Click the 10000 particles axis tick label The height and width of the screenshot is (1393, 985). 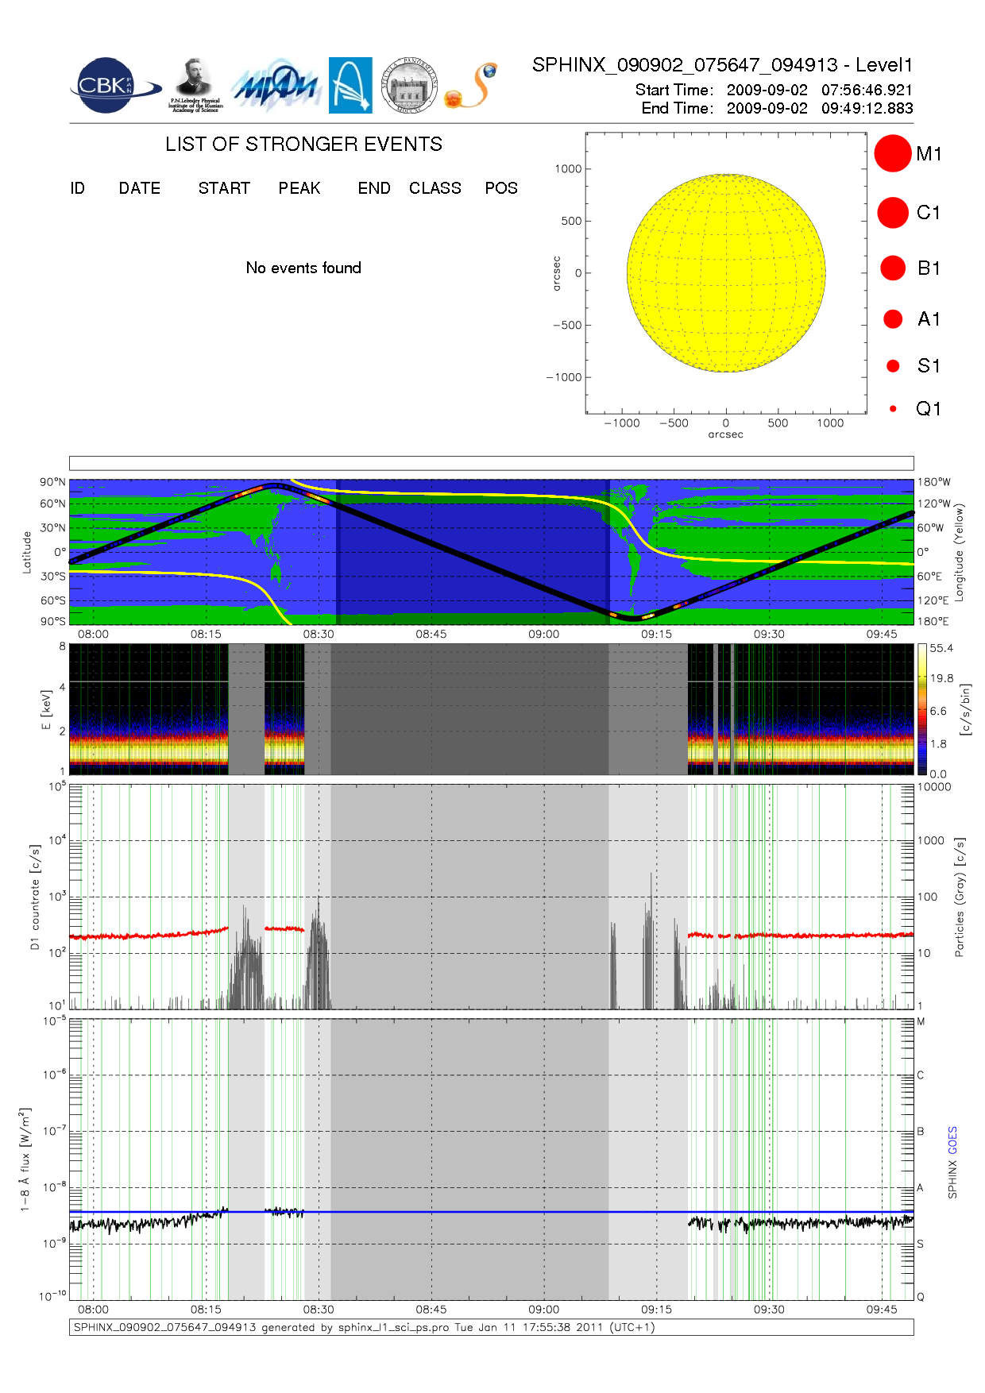(x=934, y=787)
